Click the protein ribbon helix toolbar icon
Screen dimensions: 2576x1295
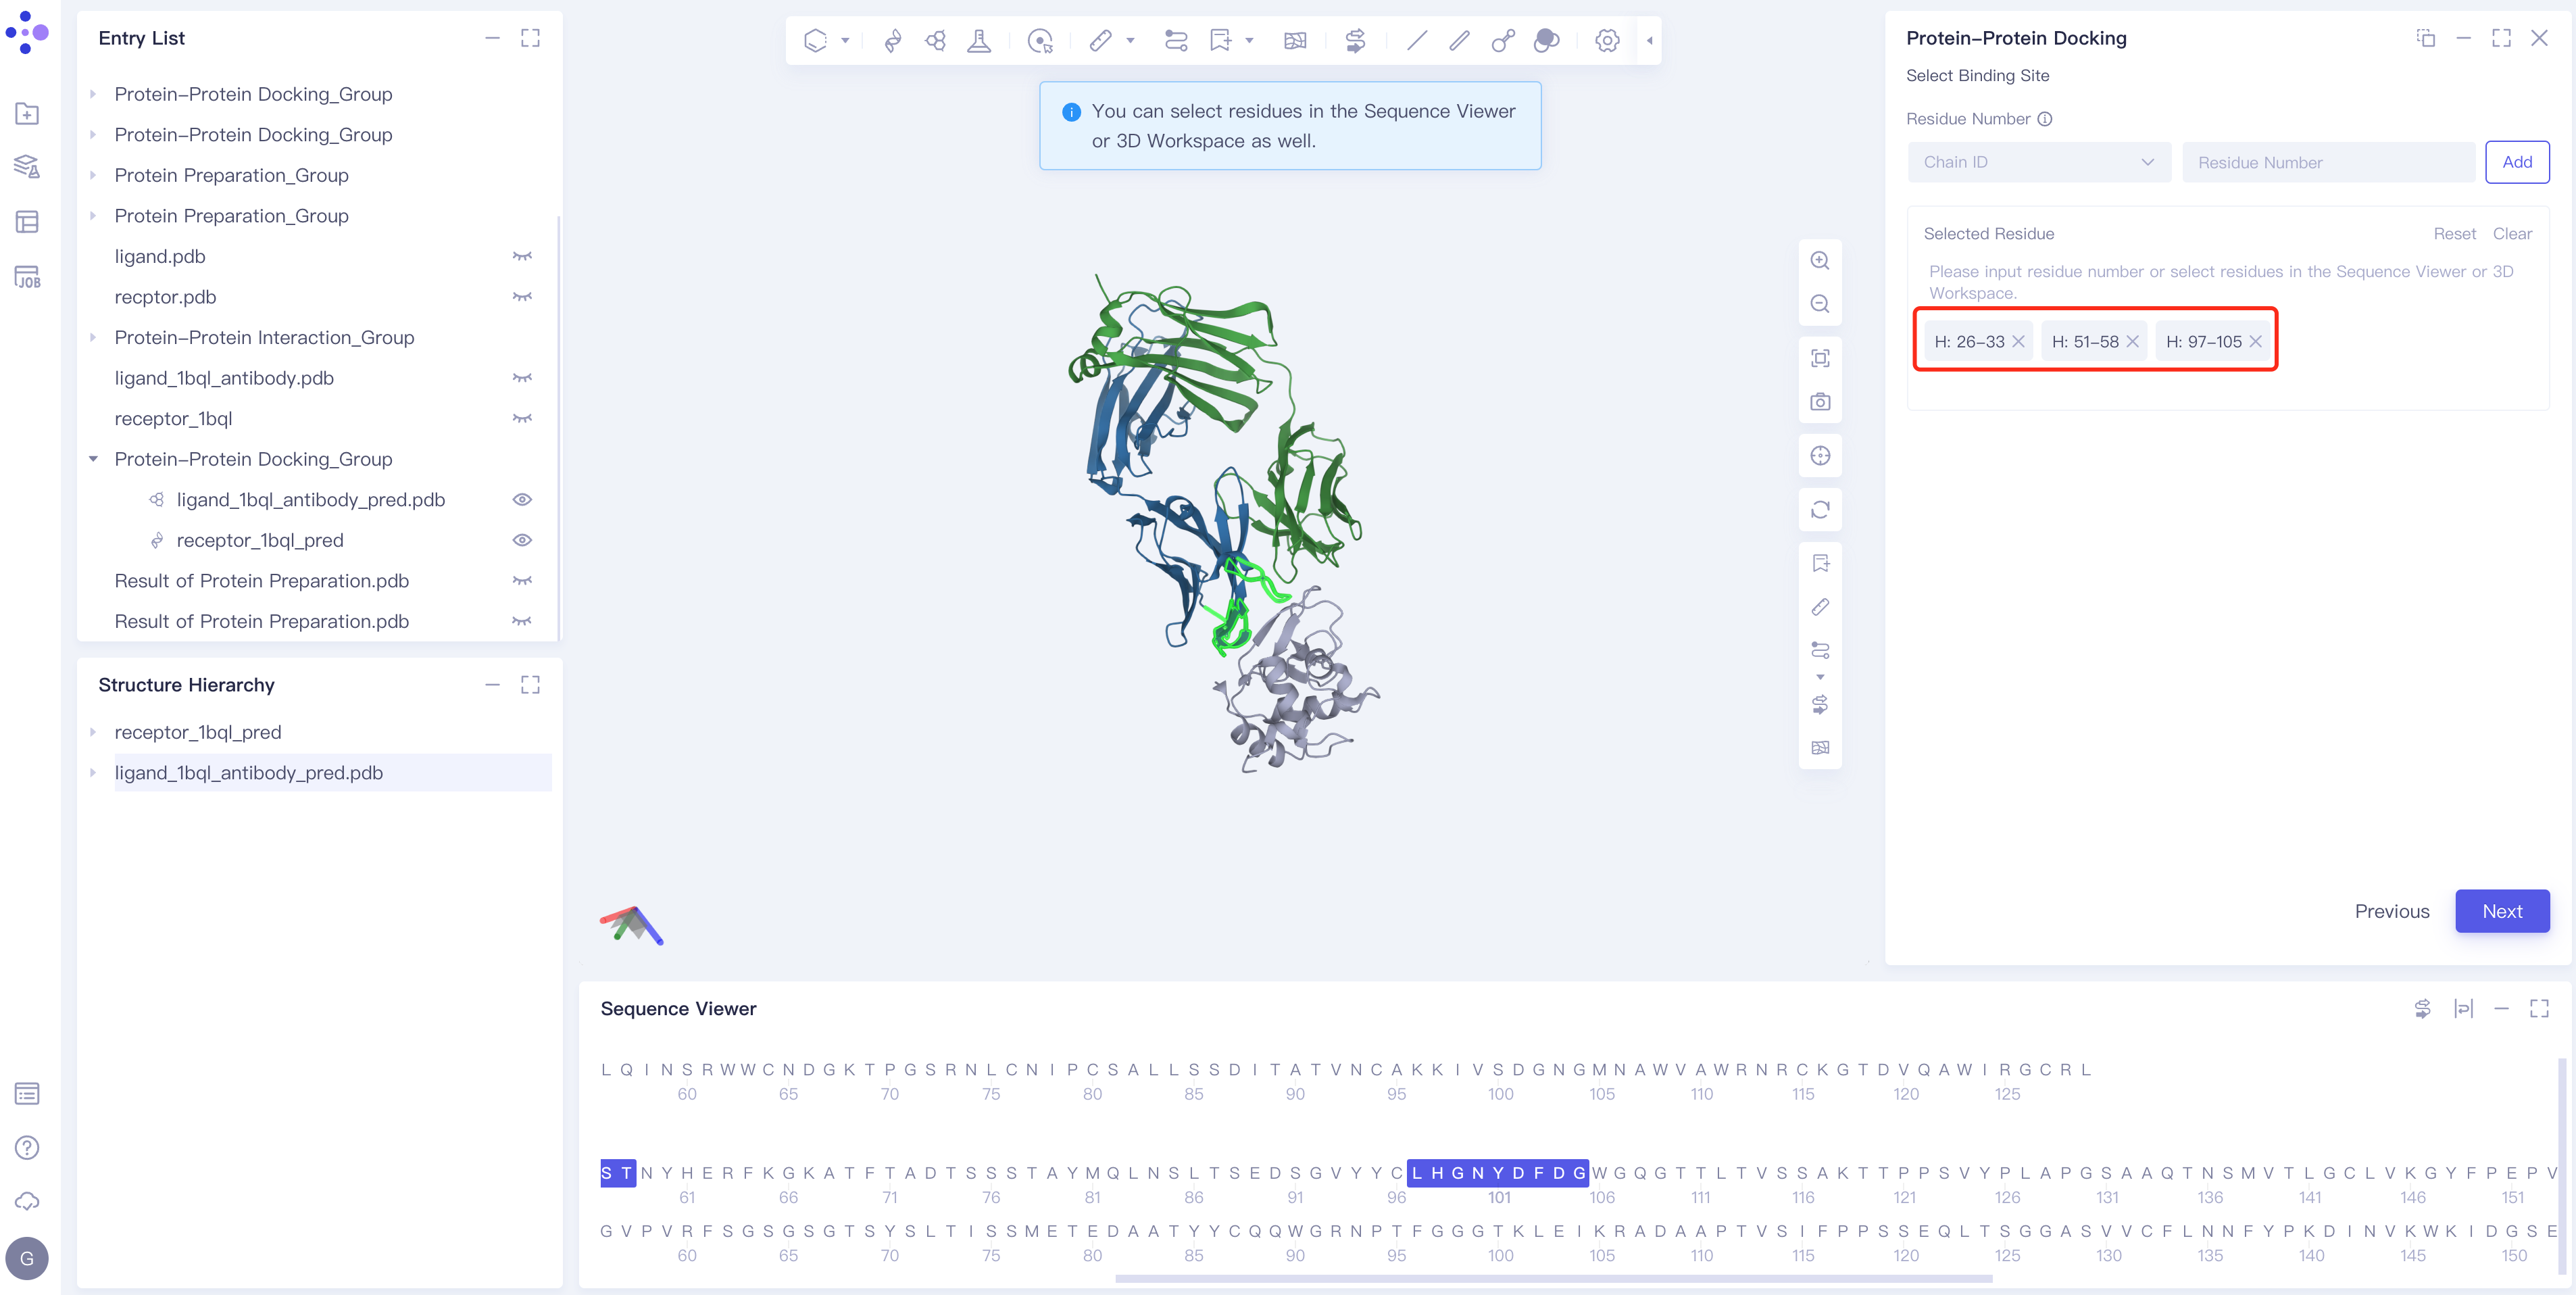(x=893, y=40)
